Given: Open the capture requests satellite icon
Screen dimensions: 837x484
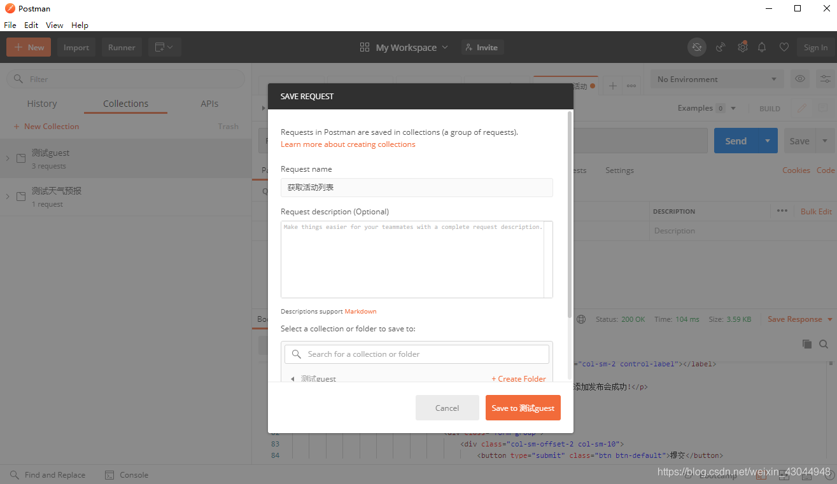Looking at the screenshot, I should click(x=721, y=47).
